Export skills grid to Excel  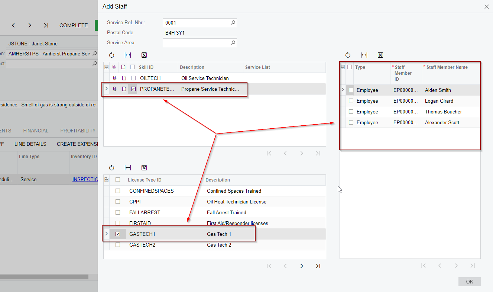(144, 55)
